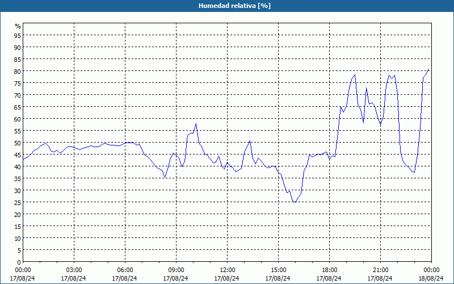Select the "12:00" x-axis time label
Screen dimensions: 454x284
(228, 270)
